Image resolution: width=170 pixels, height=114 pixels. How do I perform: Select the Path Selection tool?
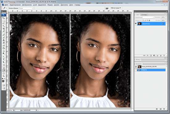click(4, 62)
